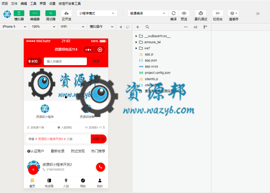Open the normal compile mode dropdown
The image size is (270, 193).
point(148,13)
